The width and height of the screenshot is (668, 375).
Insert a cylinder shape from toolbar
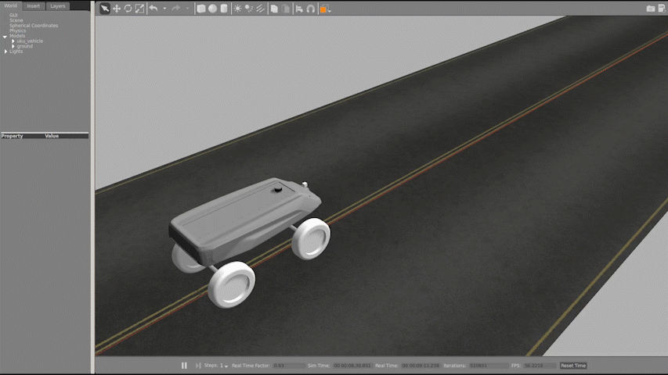click(223, 9)
